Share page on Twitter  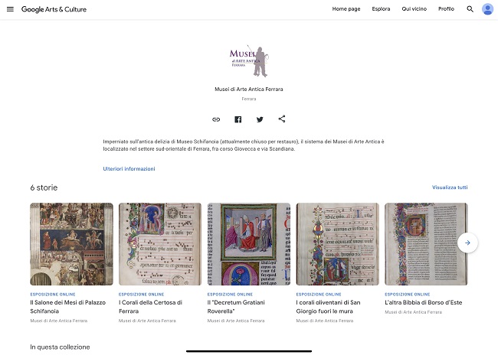[260, 119]
